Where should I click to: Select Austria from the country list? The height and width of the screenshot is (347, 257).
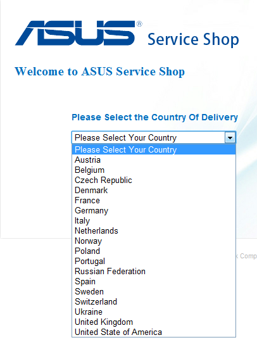(154, 160)
